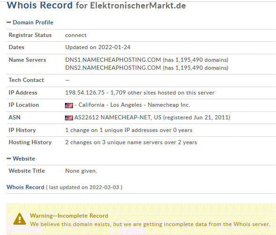Open IP History change details
276x235 pixels.
pos(129,130)
